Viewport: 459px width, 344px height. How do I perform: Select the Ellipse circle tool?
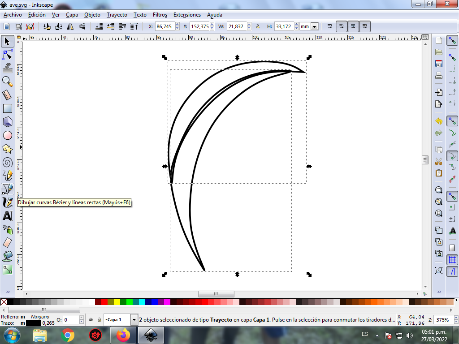pyautogui.click(x=8, y=135)
